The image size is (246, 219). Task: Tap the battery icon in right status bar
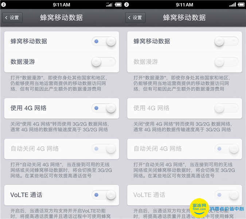point(241,4)
